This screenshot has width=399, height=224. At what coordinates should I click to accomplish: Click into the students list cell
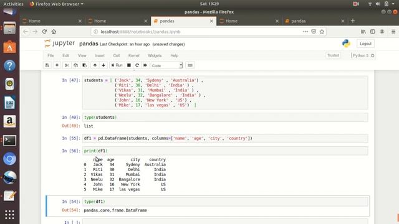[x=225, y=93]
